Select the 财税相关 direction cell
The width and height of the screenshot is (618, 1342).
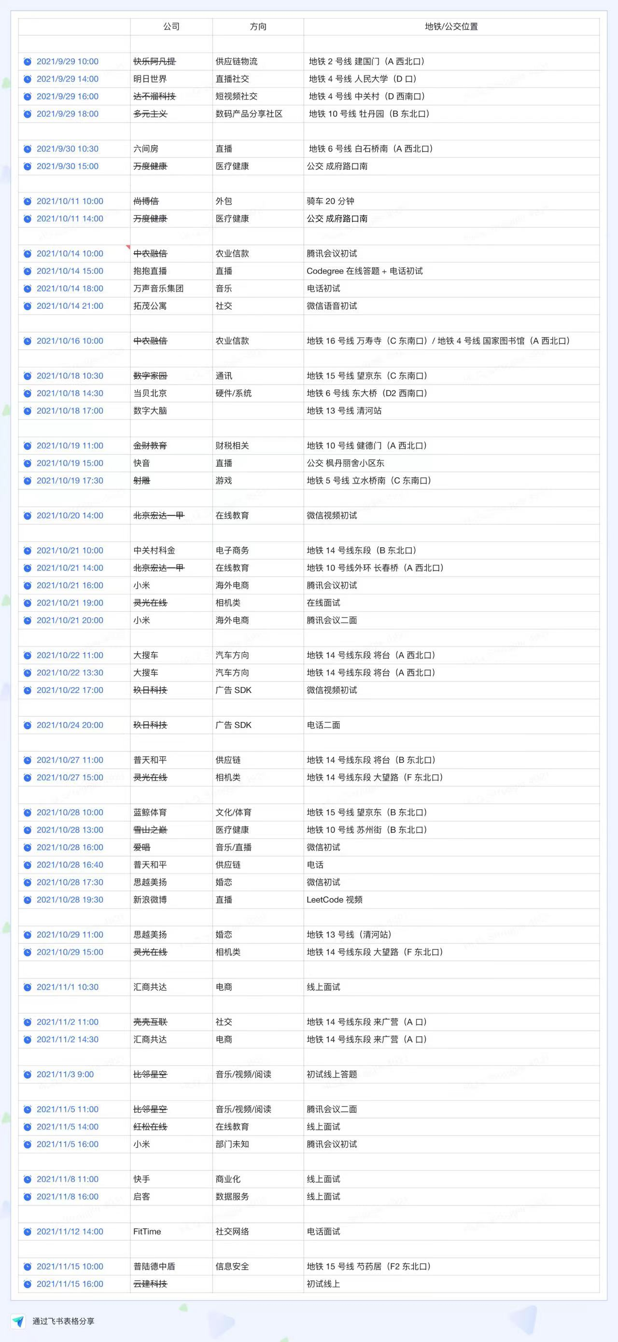point(258,445)
